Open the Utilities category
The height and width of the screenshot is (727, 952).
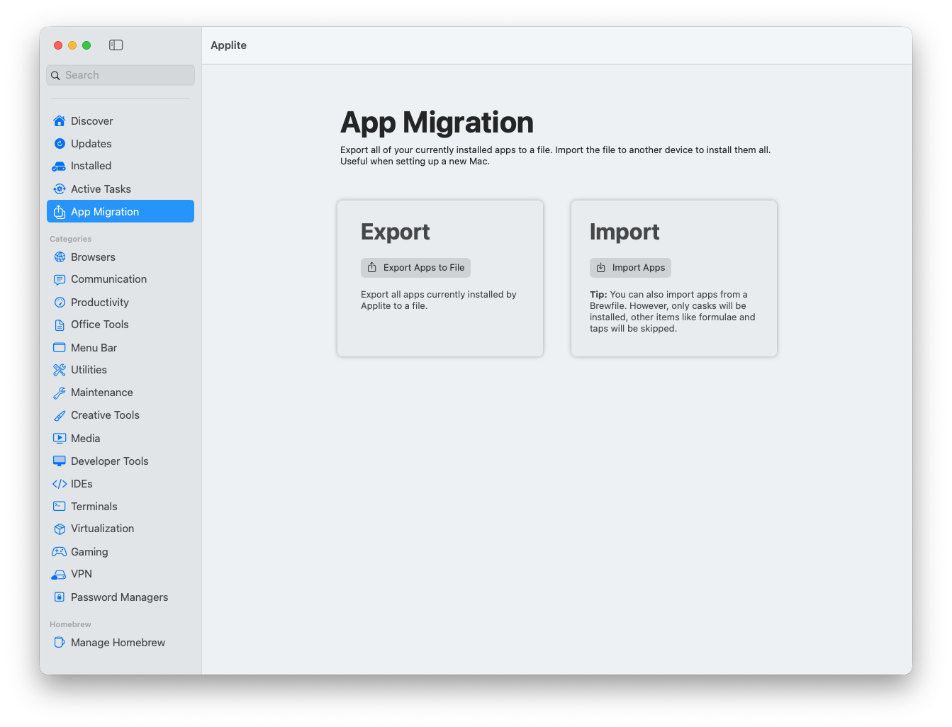pyautogui.click(x=121, y=370)
